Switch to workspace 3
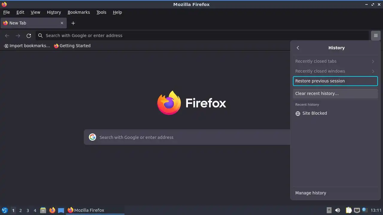Image resolution: width=383 pixels, height=215 pixels. pyautogui.click(x=28, y=210)
